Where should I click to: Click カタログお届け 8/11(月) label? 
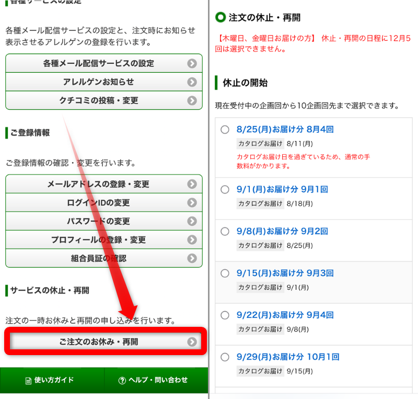point(275,144)
